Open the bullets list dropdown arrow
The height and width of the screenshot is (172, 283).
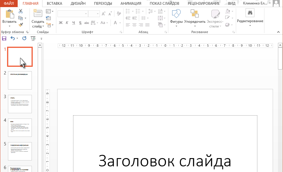(x=133, y=12)
